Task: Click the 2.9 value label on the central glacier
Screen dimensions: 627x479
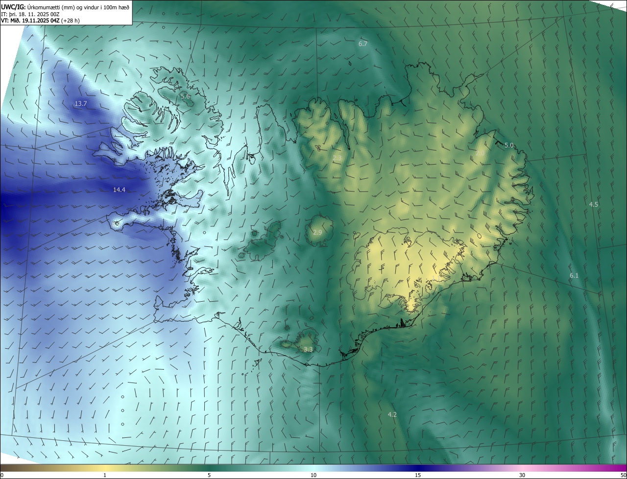Action: pyautogui.click(x=317, y=232)
